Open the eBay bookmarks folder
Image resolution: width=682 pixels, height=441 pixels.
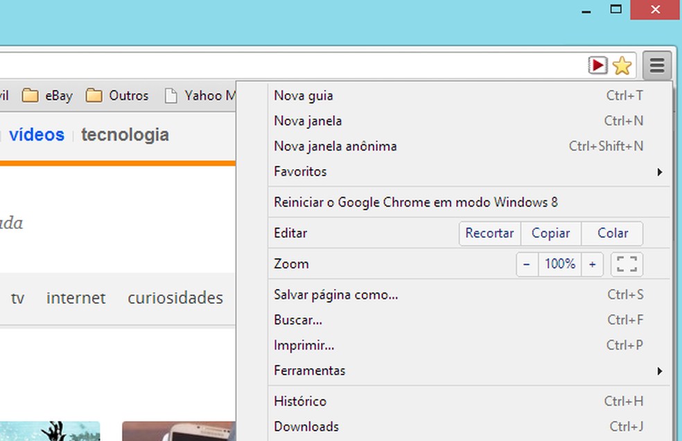click(47, 95)
